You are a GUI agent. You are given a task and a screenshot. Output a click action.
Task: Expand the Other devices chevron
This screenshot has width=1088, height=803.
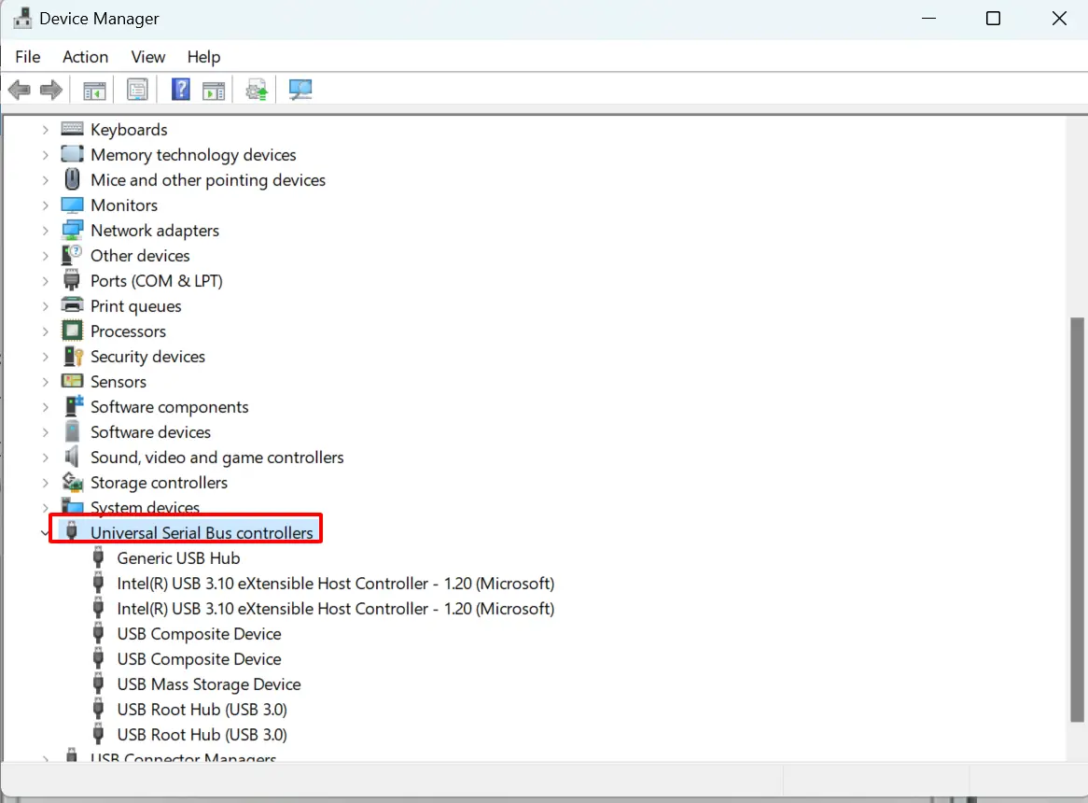(x=45, y=256)
